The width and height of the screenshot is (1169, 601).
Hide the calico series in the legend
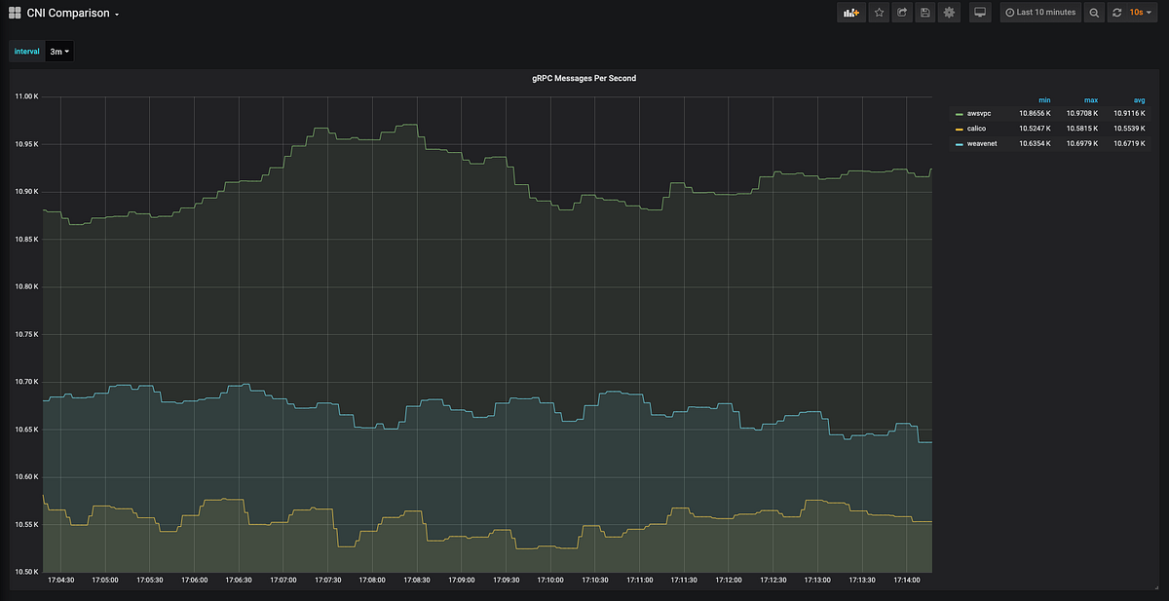(976, 128)
